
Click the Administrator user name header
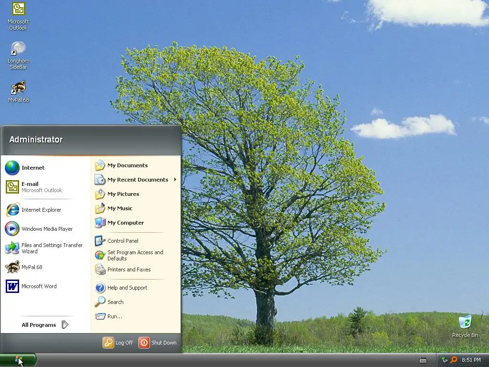[36, 140]
